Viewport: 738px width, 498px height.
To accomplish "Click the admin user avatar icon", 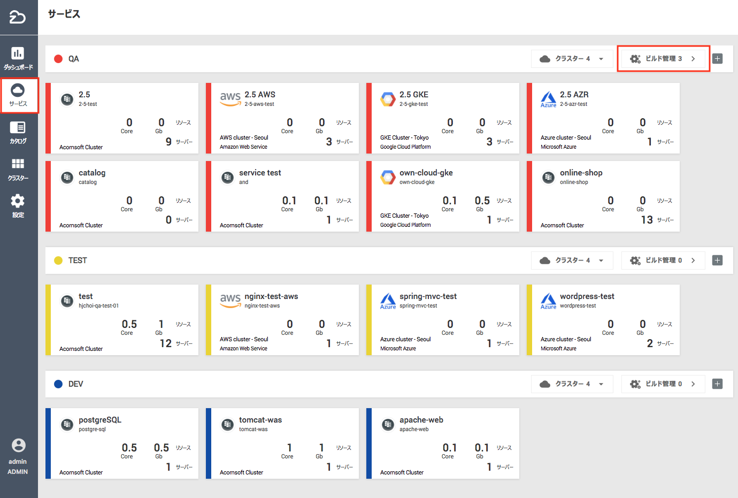I will [18, 445].
